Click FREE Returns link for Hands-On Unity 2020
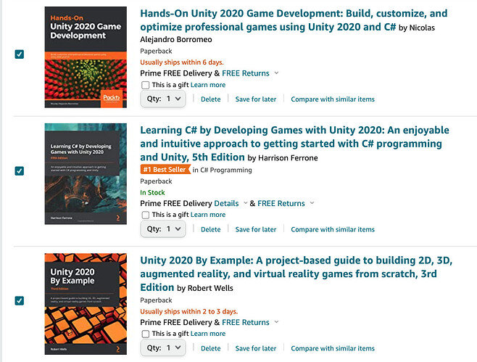The image size is (477, 362). [246, 73]
